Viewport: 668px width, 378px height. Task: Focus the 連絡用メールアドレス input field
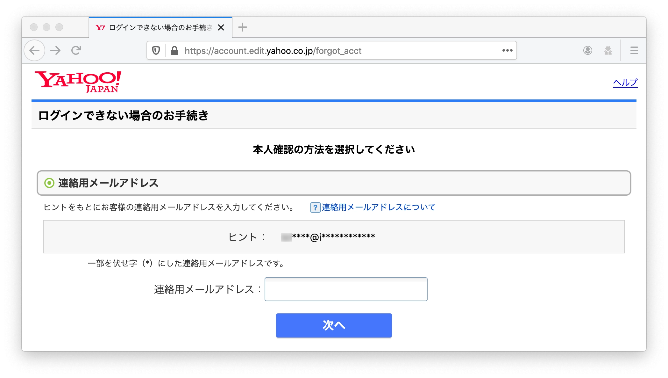(346, 289)
